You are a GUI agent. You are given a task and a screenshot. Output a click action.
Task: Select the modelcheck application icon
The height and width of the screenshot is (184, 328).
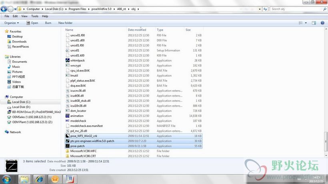67,121
